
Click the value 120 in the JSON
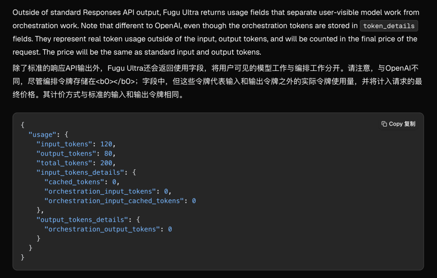pos(106,144)
